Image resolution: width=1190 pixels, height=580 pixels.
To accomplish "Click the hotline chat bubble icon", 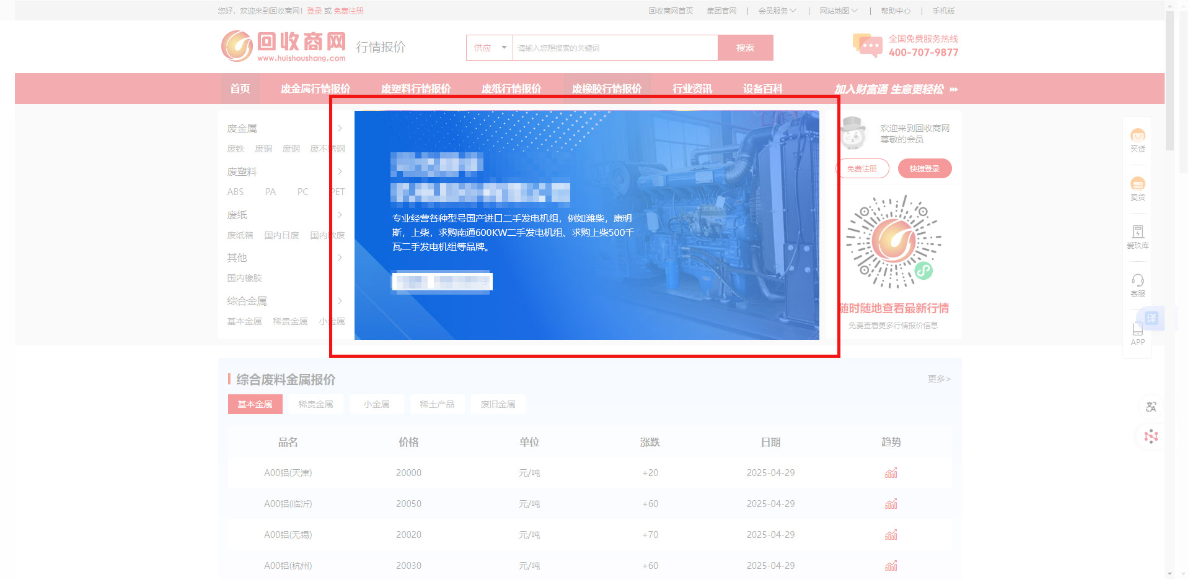I will (x=868, y=46).
